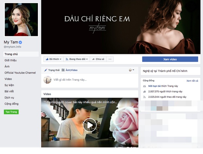Click the 2.025.044 người theo dõi trang này text
Image resolution: width=203 pixels, height=154 pixels.
167,97
